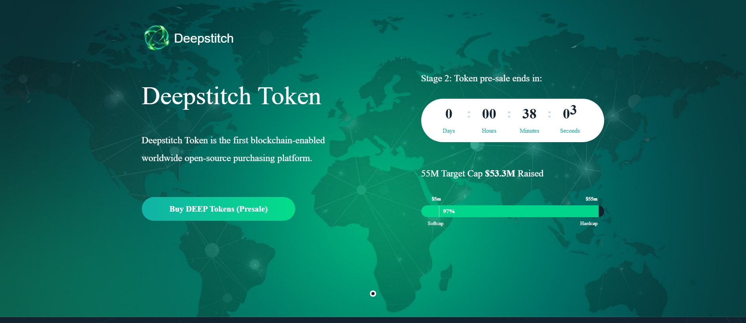Click the Softcap marker line on bar
This screenshot has height=323, width=746.
click(439, 211)
